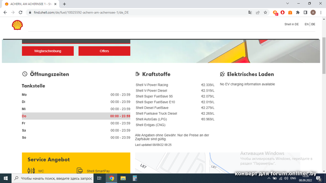This screenshot has height=183, width=326.
Task: Open Calculator from the taskbar
Action: tap(135, 178)
